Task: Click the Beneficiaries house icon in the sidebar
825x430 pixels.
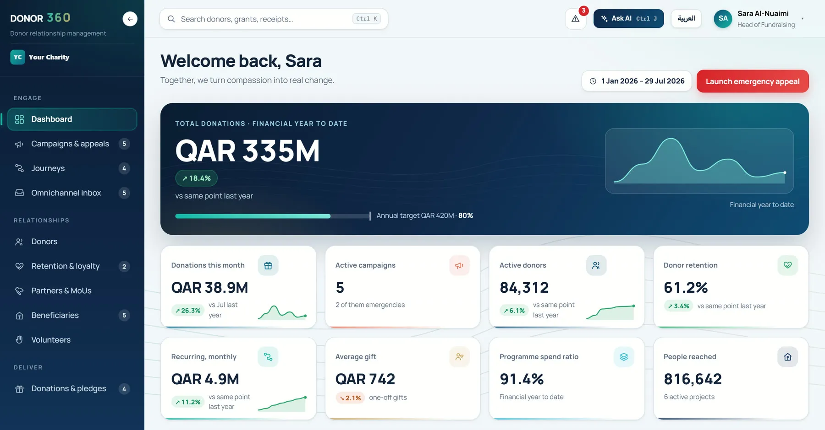Action: coord(19,316)
